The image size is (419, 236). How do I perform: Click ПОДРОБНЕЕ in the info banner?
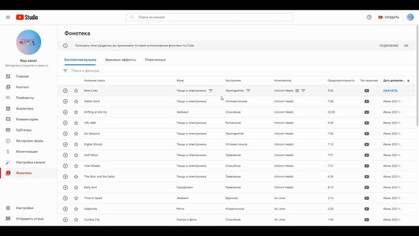pos(389,46)
